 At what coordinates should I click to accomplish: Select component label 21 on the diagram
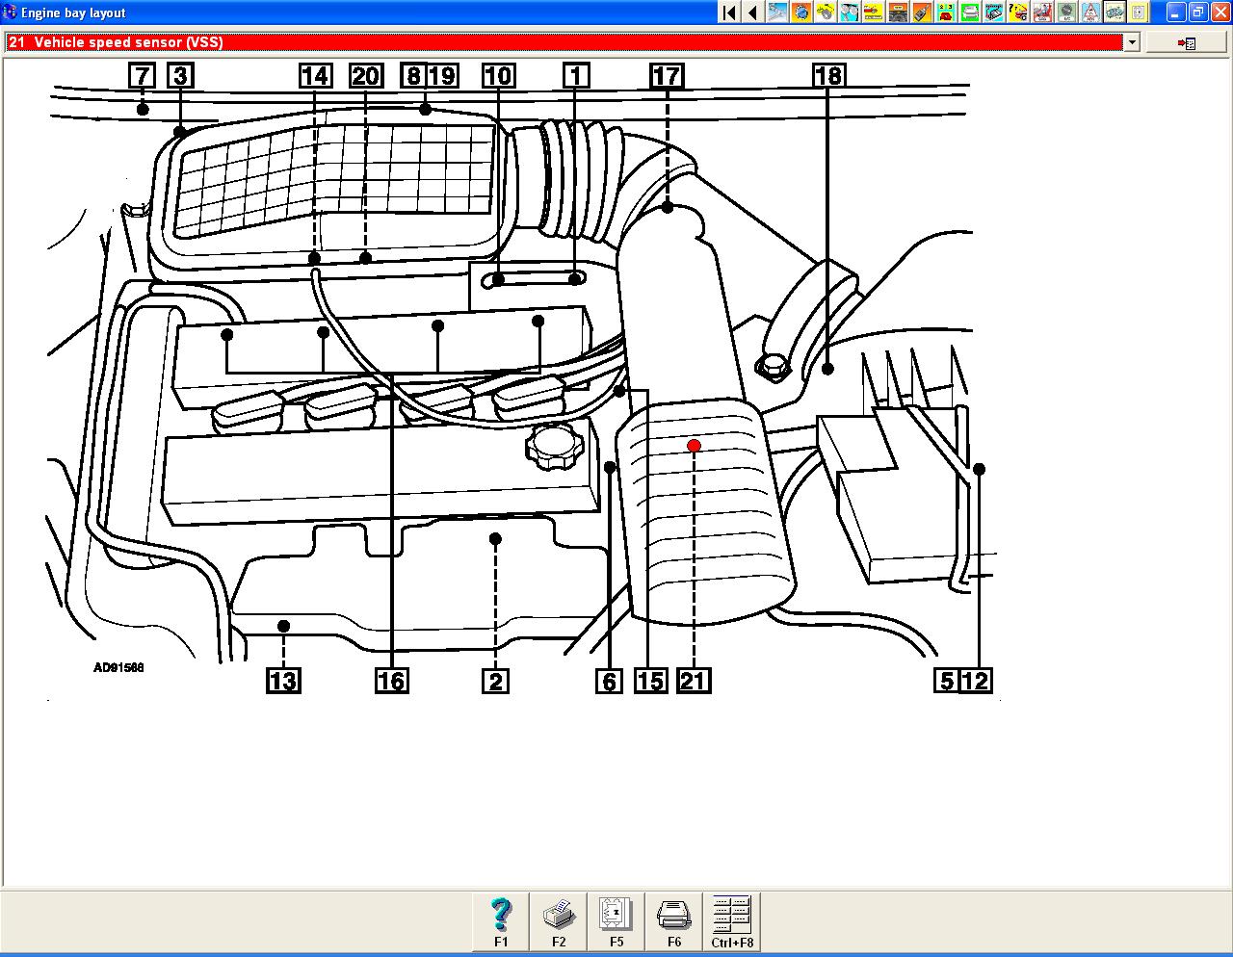click(x=694, y=681)
